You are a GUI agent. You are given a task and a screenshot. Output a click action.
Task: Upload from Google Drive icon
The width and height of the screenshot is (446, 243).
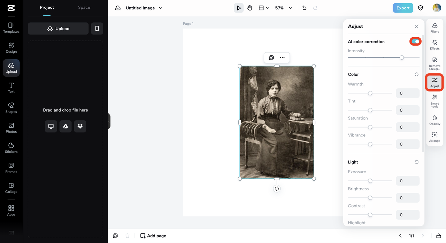click(x=66, y=126)
